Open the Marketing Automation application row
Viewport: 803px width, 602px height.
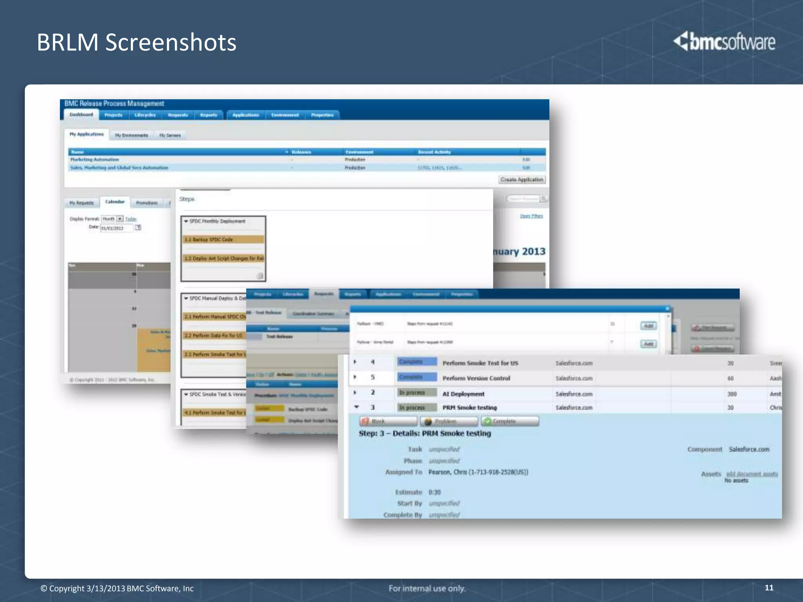[x=307, y=160]
